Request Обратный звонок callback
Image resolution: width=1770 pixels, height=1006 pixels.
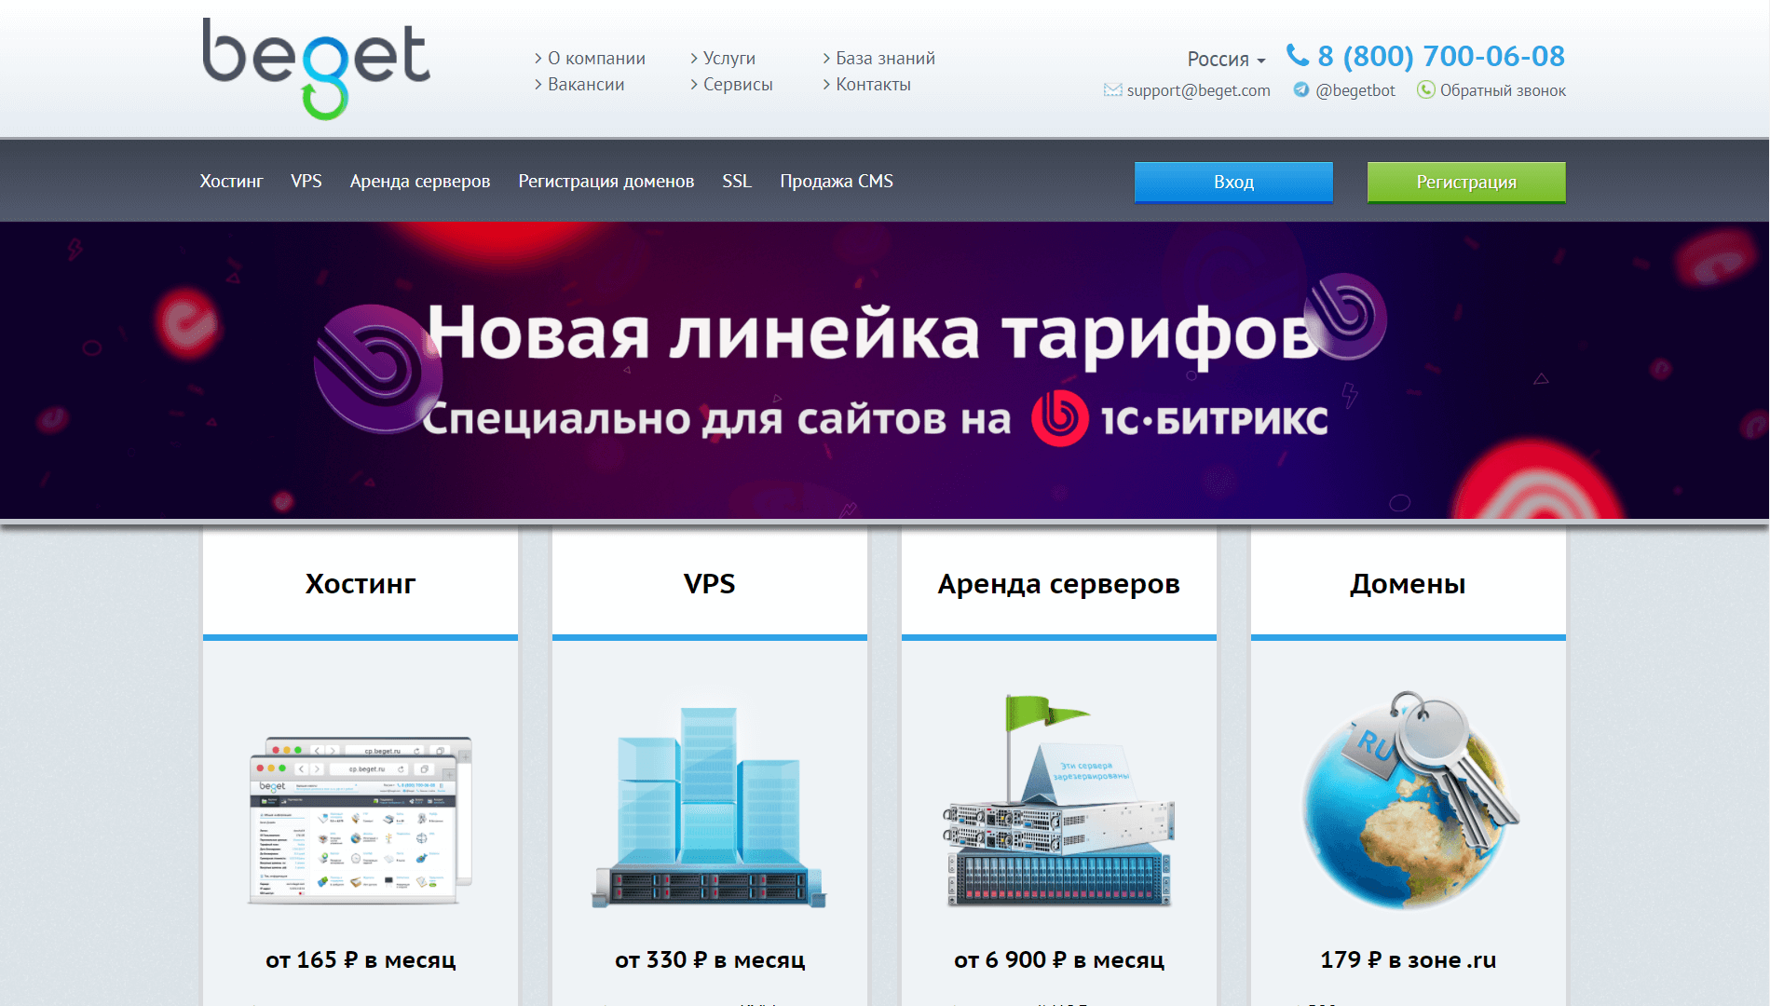pos(1503,90)
